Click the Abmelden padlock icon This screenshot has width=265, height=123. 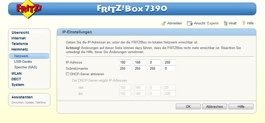pyautogui.click(x=164, y=23)
